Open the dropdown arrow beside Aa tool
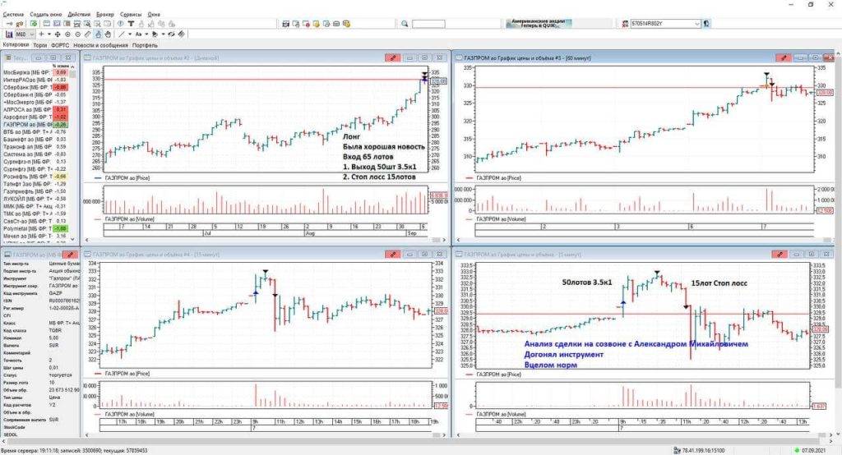The image size is (842, 455). click(x=146, y=34)
